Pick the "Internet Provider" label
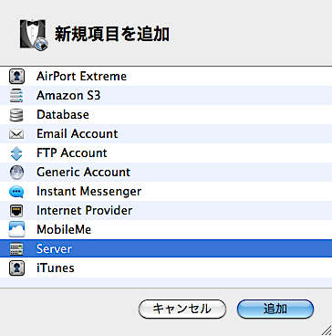 pos(85,211)
